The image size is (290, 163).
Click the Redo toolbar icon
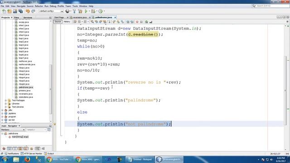pos(33,11)
